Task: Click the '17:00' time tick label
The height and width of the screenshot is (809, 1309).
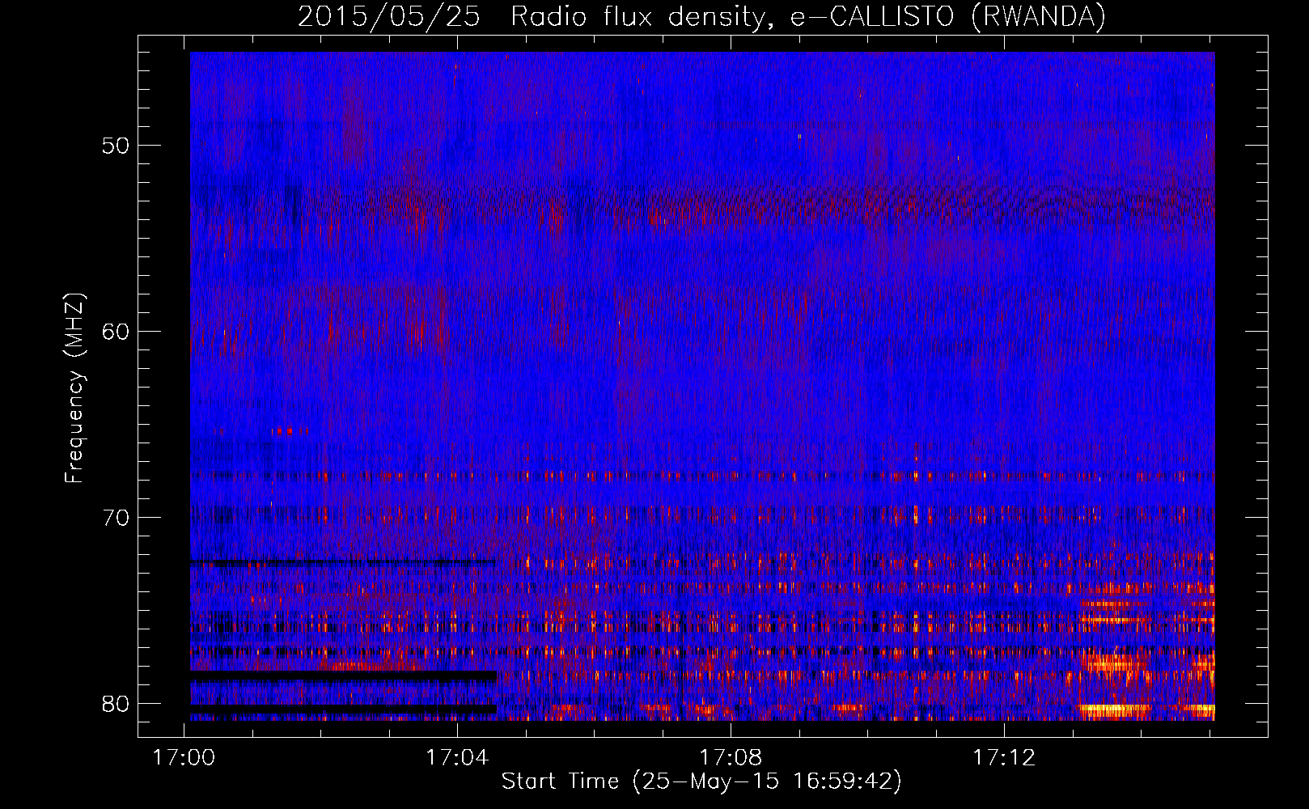Action: [184, 757]
